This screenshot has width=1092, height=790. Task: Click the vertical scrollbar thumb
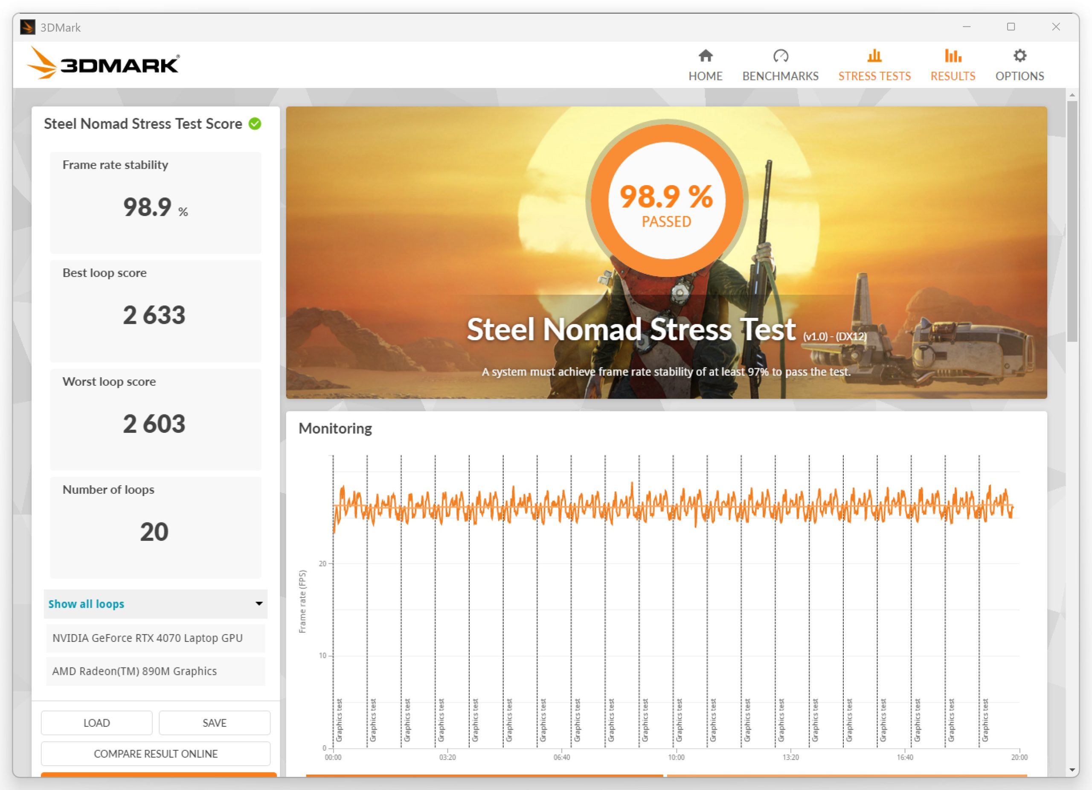tap(1072, 222)
